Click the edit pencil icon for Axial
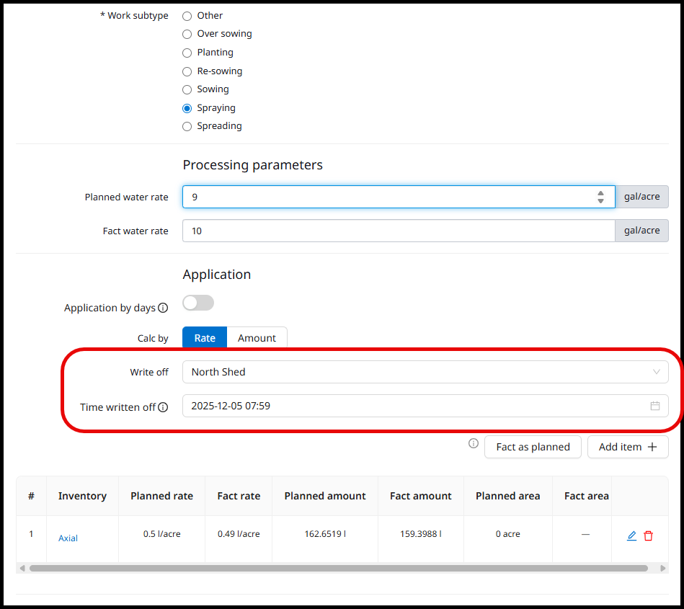The image size is (684, 609). click(631, 535)
